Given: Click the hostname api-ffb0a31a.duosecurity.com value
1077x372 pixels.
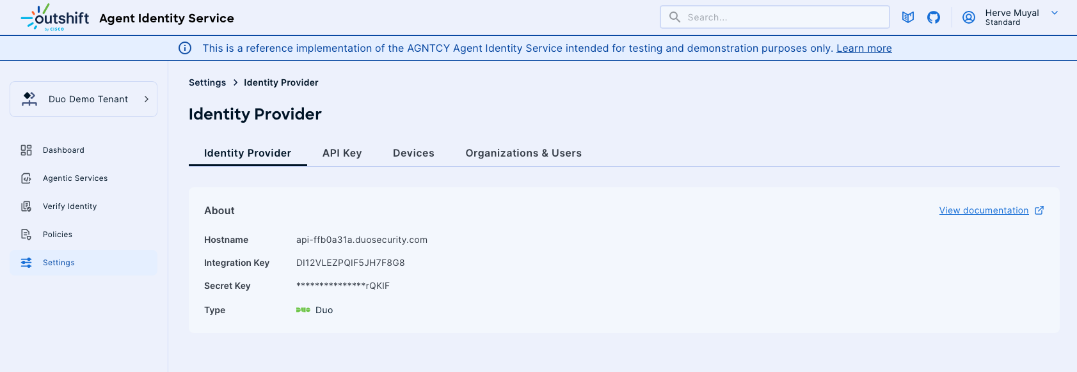Looking at the screenshot, I should 362,240.
